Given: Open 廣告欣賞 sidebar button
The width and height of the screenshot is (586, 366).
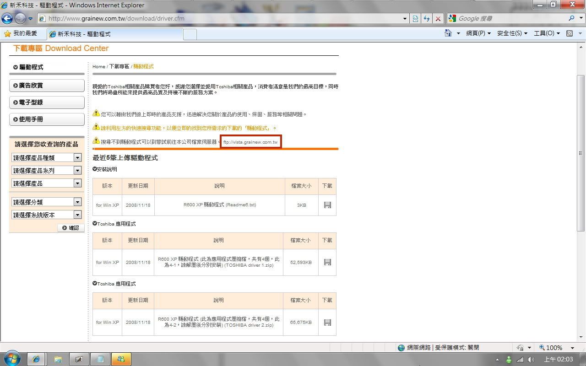Looking at the screenshot, I should coord(47,86).
